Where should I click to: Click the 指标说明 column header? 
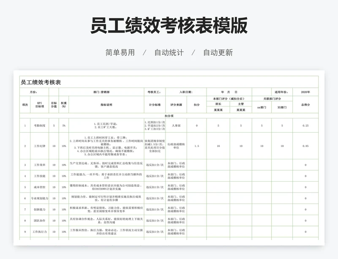pos(106,105)
